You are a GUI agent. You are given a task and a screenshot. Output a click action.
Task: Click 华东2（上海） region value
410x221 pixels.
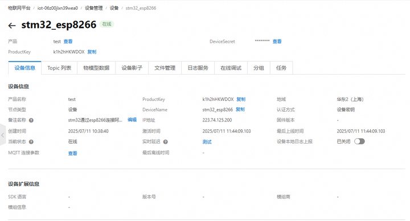coord(350,99)
